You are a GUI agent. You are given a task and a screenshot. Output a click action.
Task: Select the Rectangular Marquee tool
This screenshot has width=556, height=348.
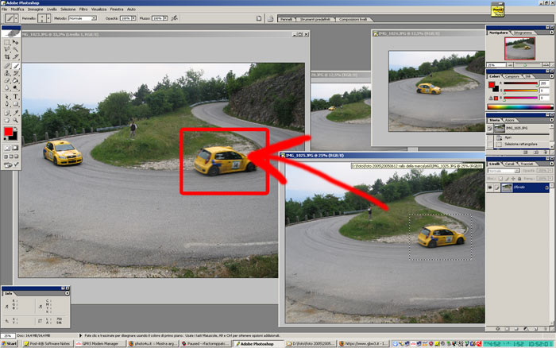click(6, 42)
